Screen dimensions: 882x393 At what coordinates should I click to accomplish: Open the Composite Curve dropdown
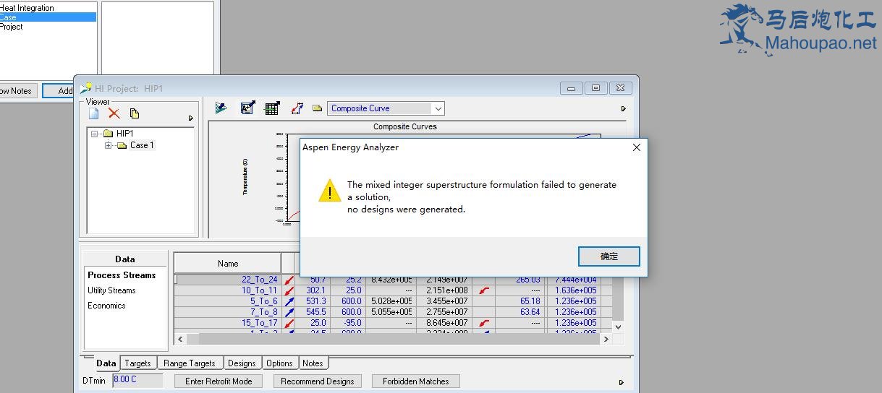(x=437, y=108)
